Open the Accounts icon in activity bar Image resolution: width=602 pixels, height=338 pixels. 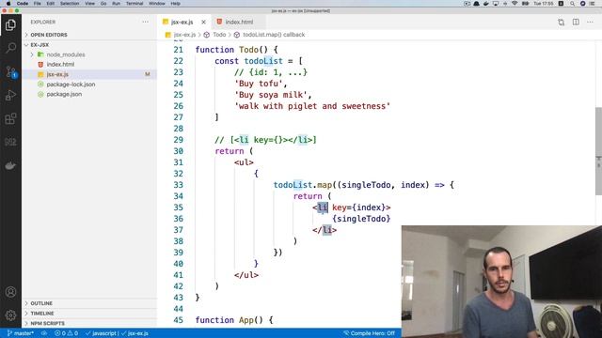[x=10, y=292]
